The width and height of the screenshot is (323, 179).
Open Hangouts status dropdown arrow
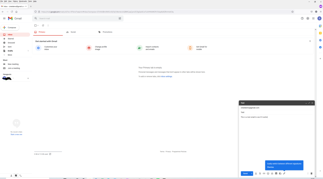(x=13, y=78)
